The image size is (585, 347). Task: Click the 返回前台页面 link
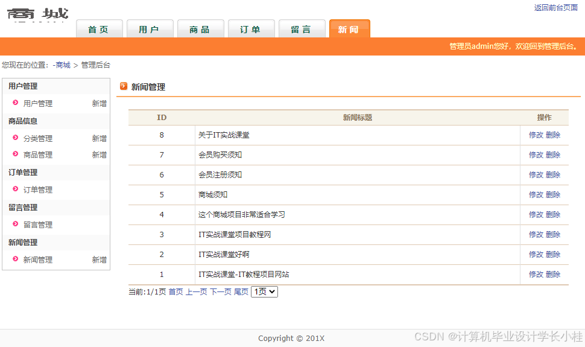coord(556,7)
